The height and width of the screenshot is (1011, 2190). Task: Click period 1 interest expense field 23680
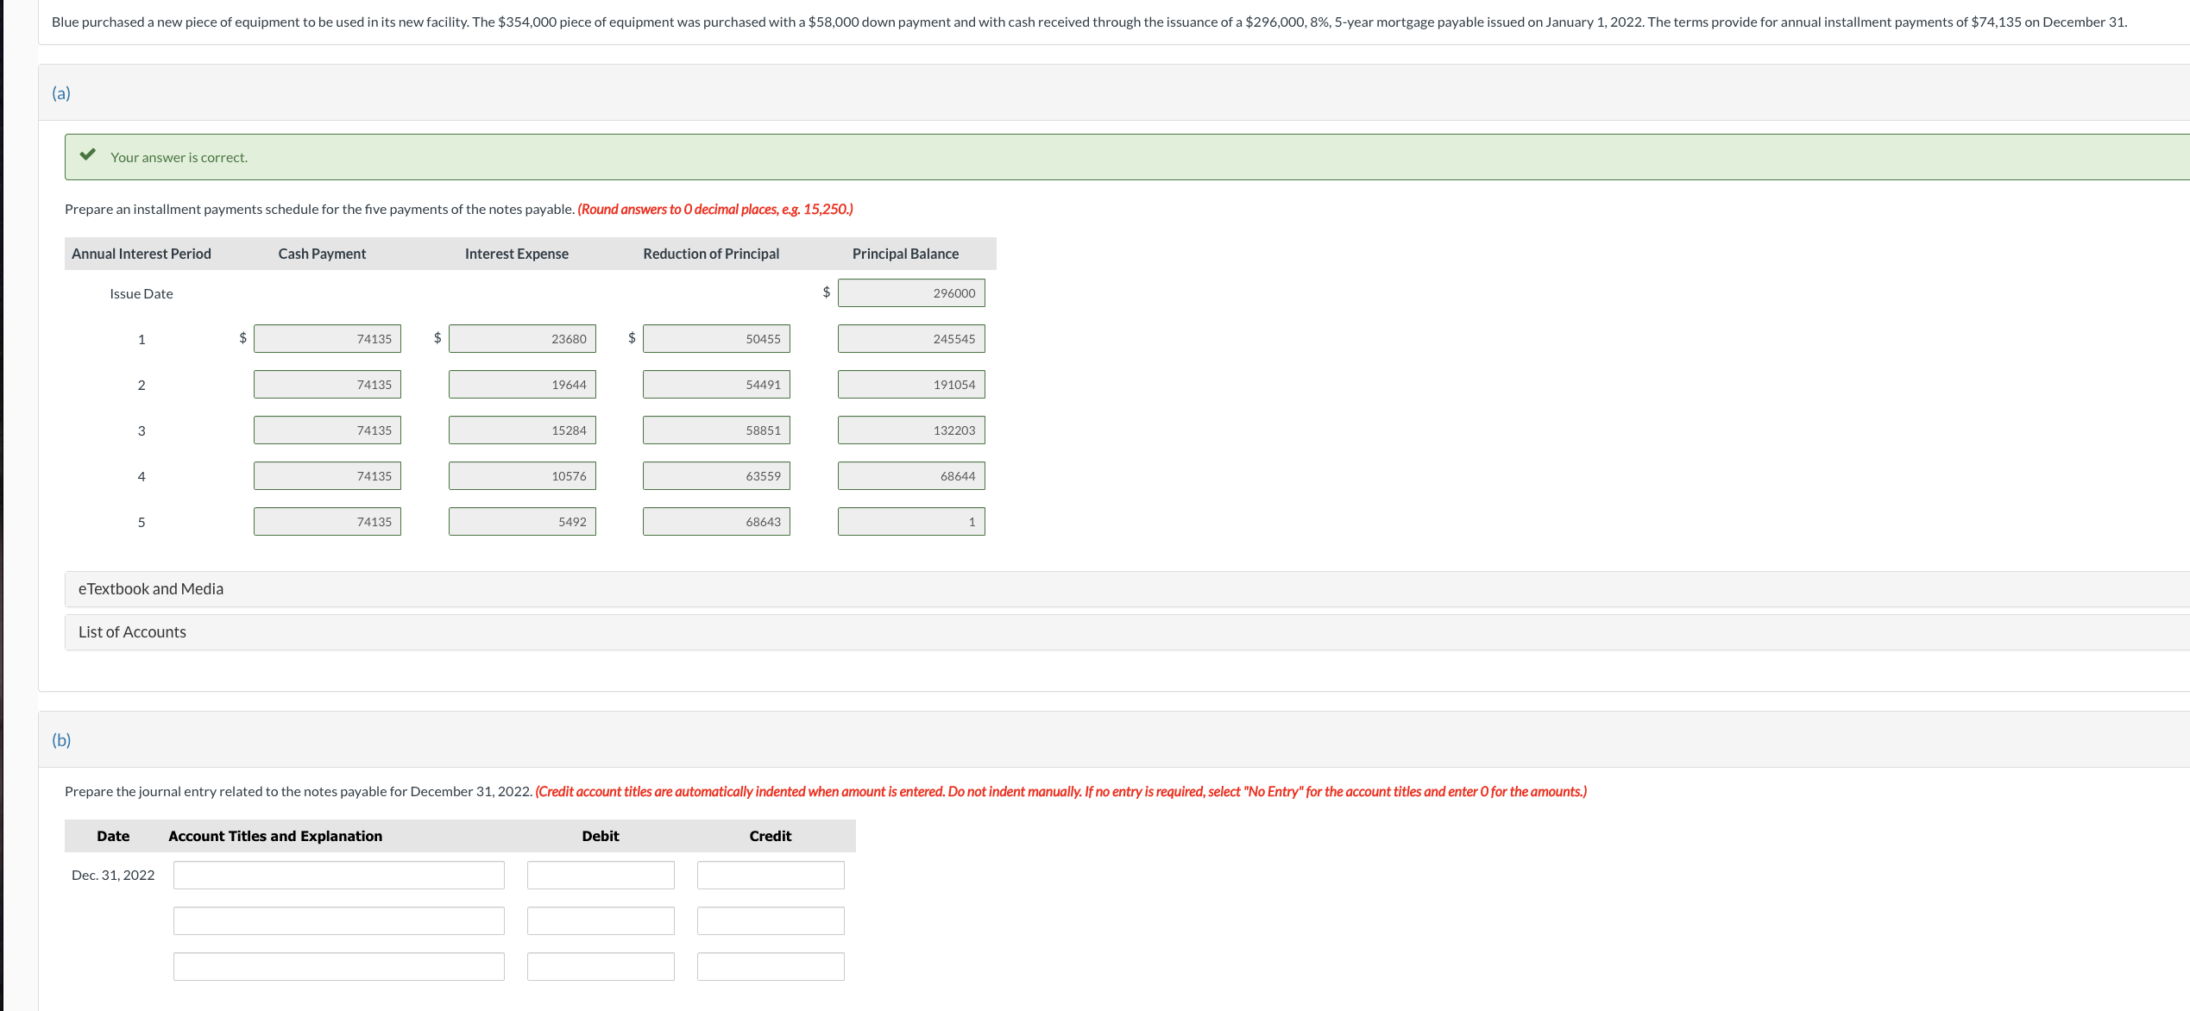coord(521,339)
